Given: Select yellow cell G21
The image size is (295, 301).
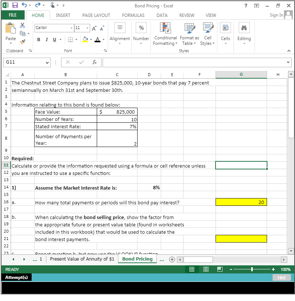Looking at the screenshot, I should tap(241, 239).
